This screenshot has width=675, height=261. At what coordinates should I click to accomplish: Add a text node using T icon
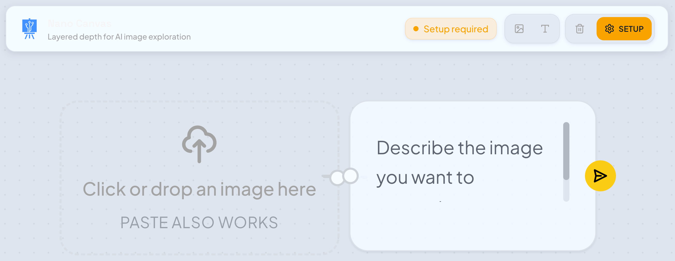pyautogui.click(x=545, y=29)
